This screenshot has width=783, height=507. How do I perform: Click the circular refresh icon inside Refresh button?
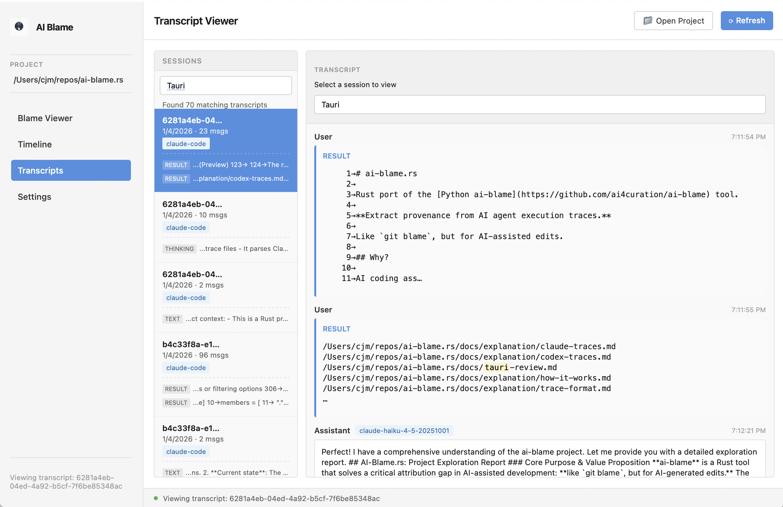pos(731,21)
